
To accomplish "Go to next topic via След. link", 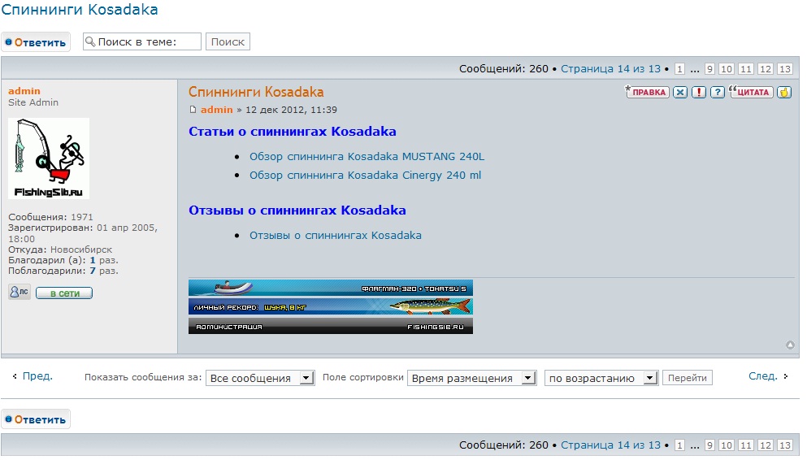I will (x=763, y=376).
